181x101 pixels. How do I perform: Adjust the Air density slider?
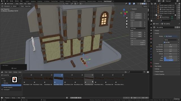171,56
